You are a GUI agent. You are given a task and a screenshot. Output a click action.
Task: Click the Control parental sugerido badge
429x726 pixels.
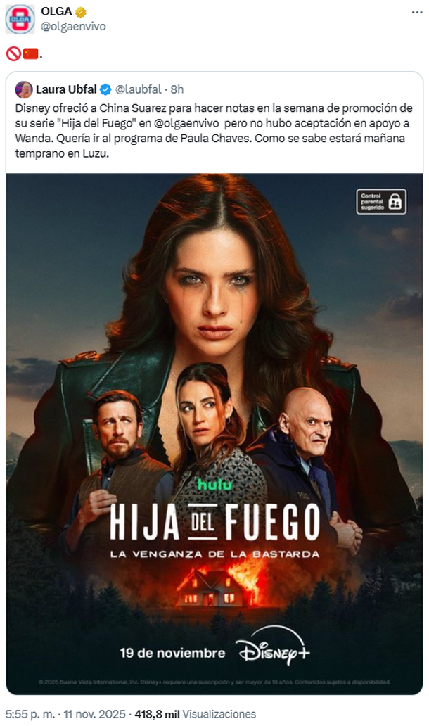click(381, 201)
